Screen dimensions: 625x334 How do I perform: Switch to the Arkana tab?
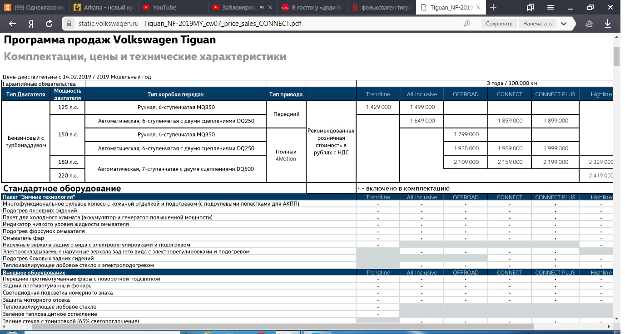point(104,7)
